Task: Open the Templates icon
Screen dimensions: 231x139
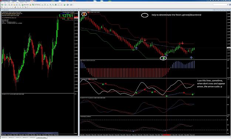Action: (71, 5)
